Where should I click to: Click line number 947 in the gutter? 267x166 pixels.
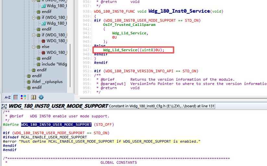click(x=86, y=50)
